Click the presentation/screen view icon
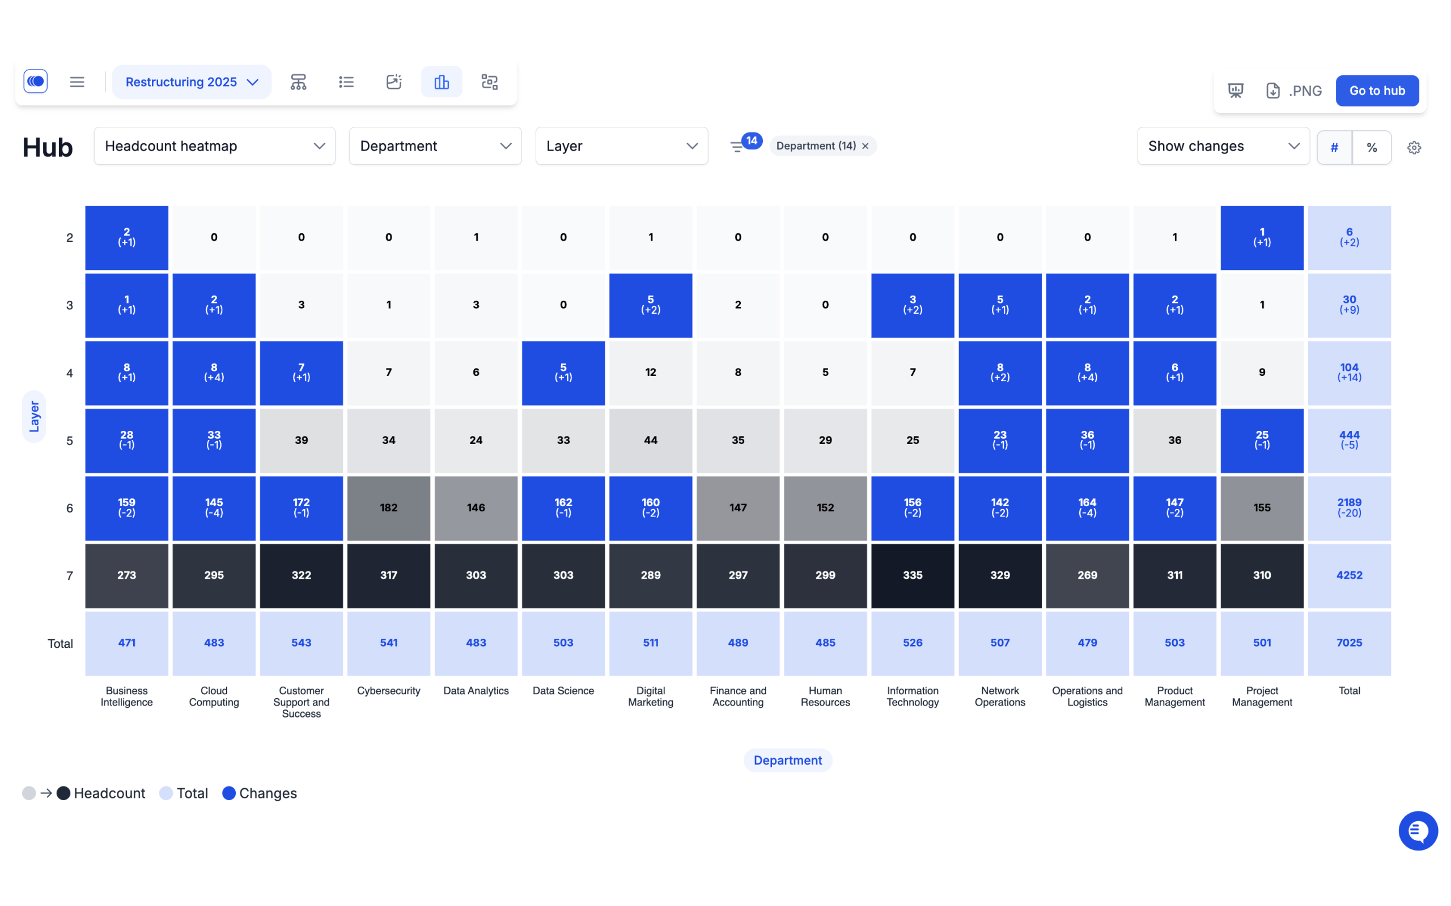Viewport: 1451px width, 906px height. pyautogui.click(x=1236, y=90)
